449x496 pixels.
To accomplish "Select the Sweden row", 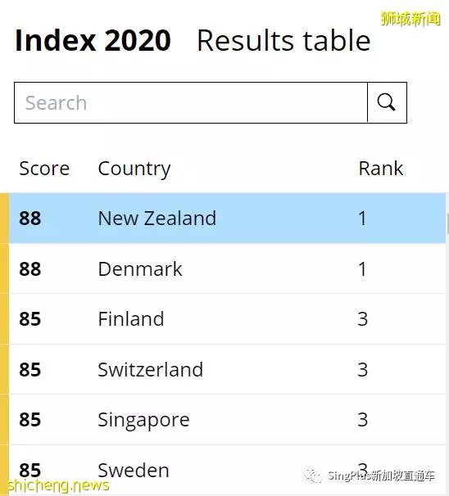I will point(227,470).
